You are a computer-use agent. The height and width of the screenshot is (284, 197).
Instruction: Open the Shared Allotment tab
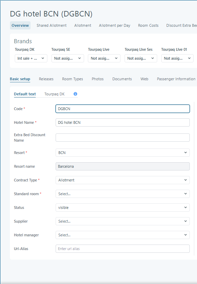51,25
